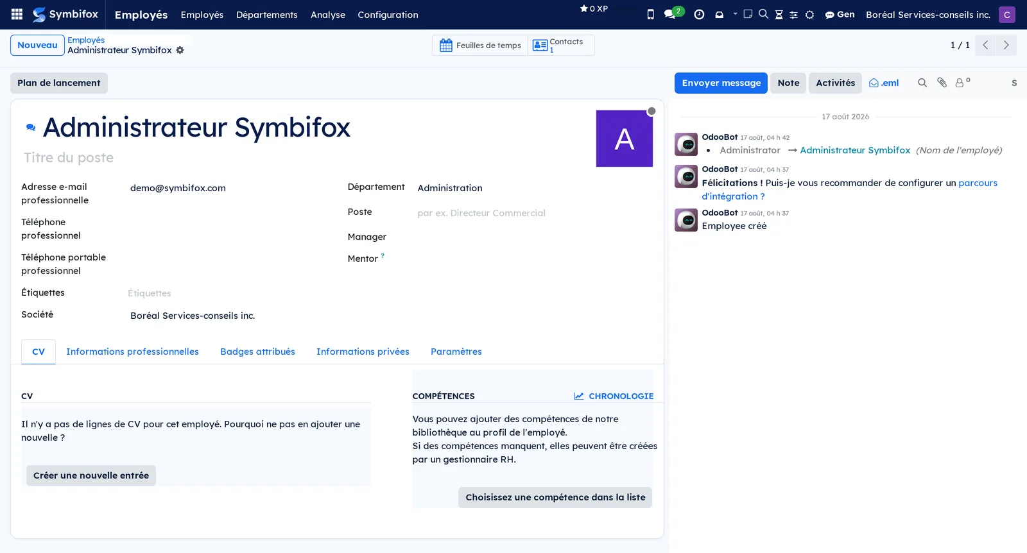1027x553 pixels.
Task: Open the clock activities icon
Action: coord(699,14)
